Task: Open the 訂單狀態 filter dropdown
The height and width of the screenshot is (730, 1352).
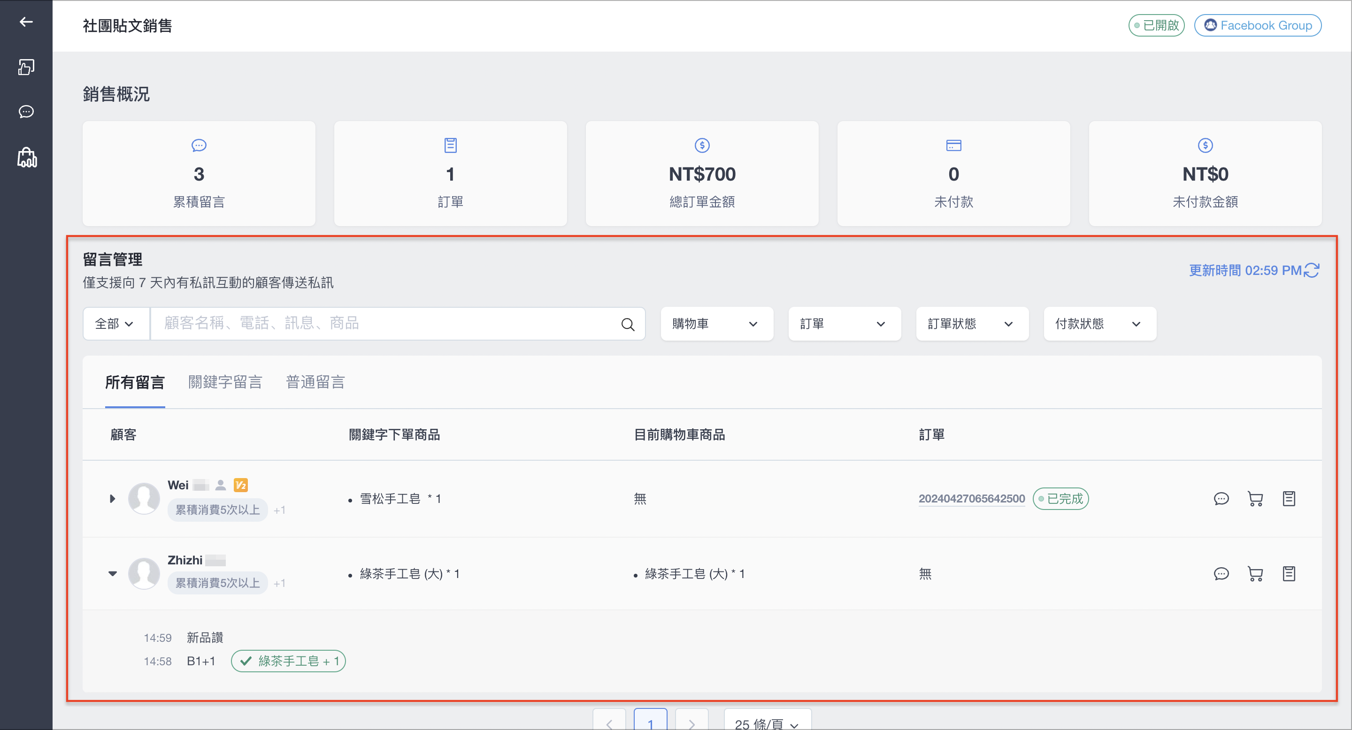Action: [x=972, y=324]
